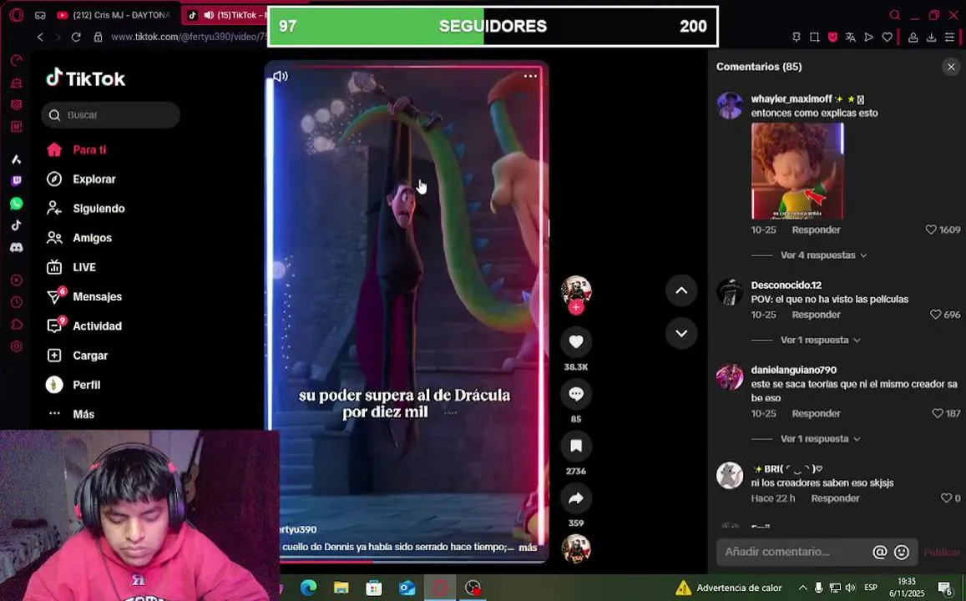Screen dimensions: 966x601
Task: Open Opera bookmarks heart in toolbar
Action: point(888,37)
